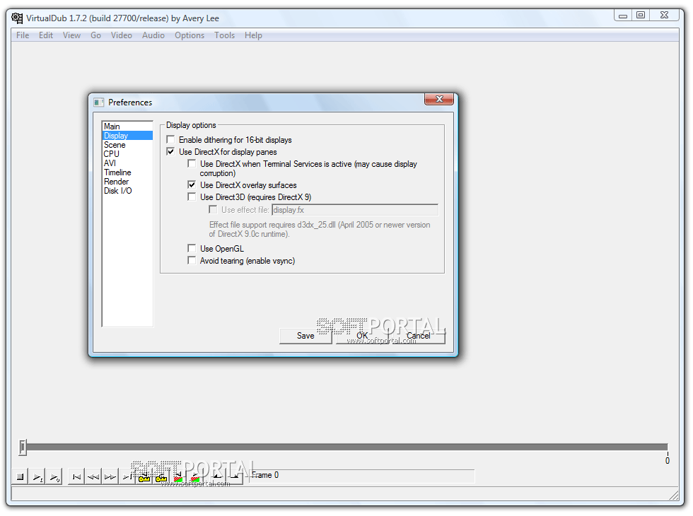
Task: Select AVI in the preferences list
Action: (127, 163)
